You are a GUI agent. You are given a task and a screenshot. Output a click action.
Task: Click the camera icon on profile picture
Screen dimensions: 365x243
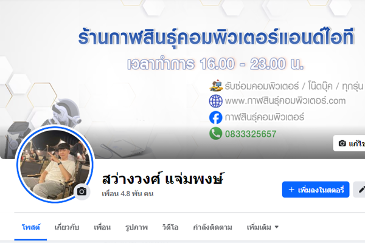tap(82, 191)
